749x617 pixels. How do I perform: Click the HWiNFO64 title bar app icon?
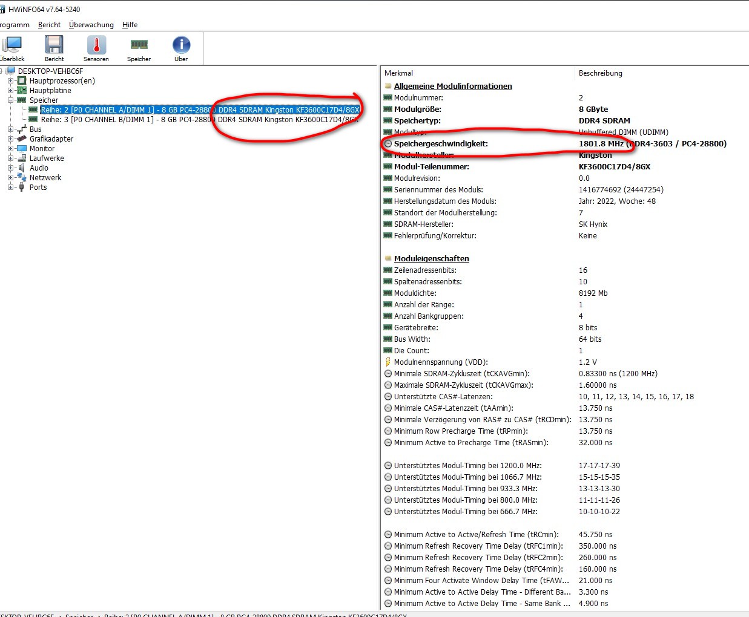click(2, 9)
